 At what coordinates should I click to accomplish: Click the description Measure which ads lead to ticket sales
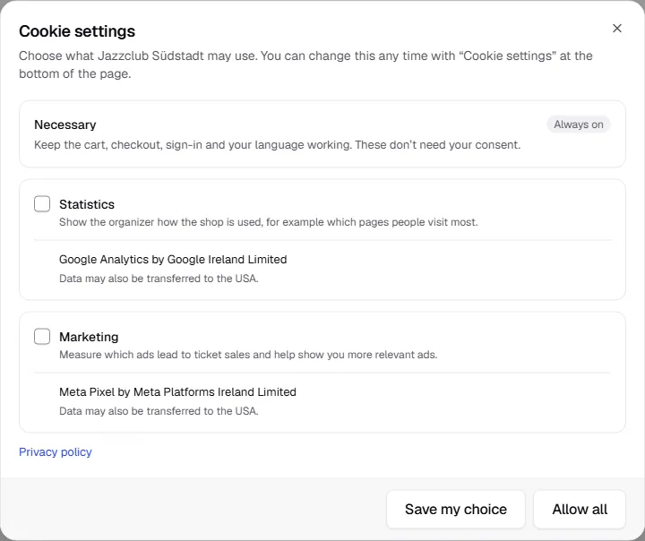tap(248, 355)
